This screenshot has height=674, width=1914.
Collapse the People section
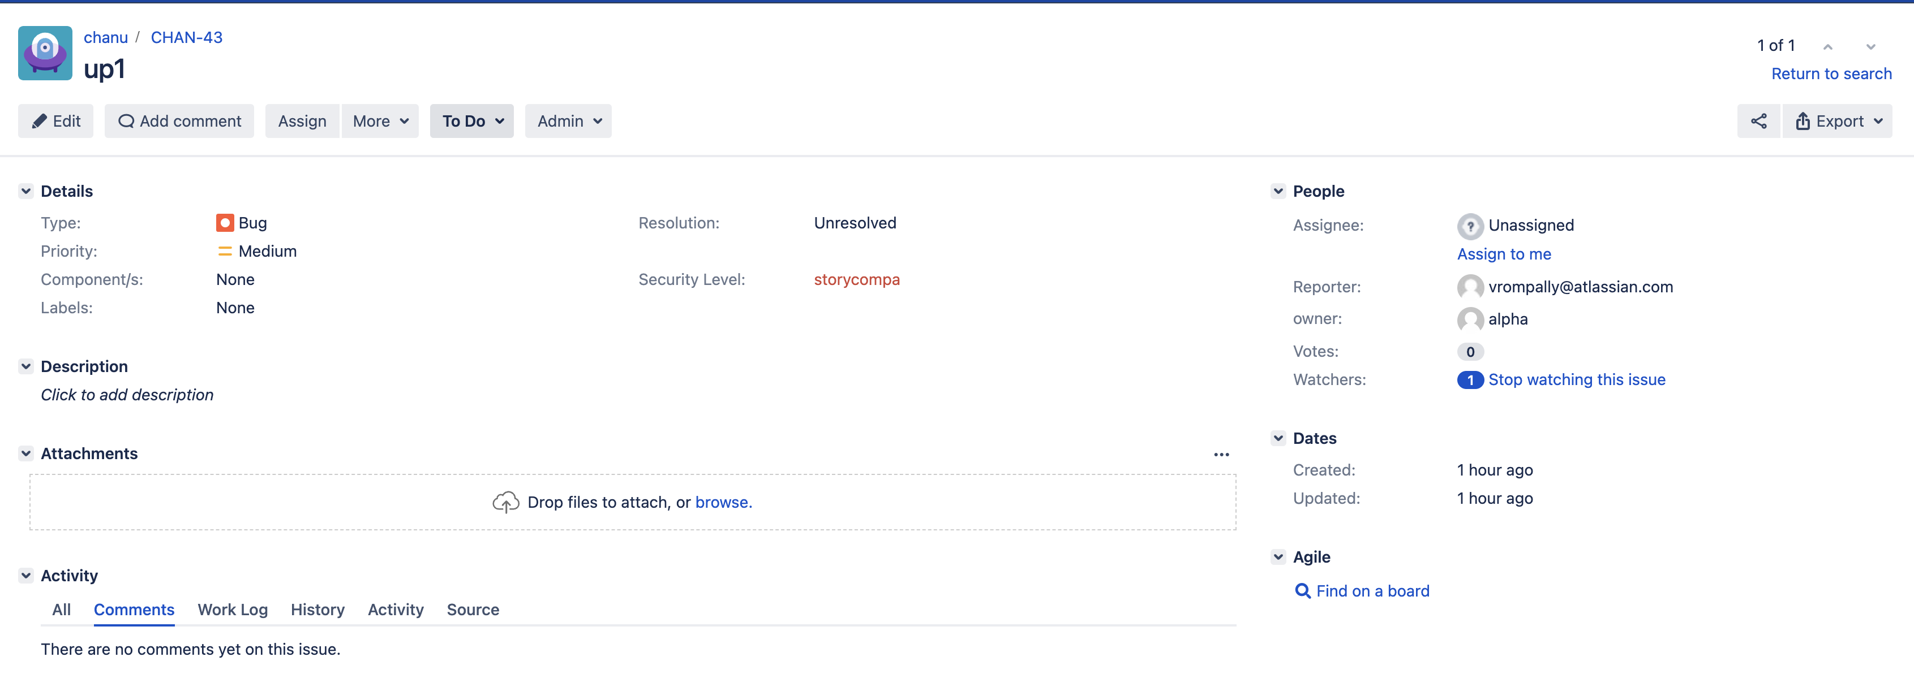pos(1278,191)
